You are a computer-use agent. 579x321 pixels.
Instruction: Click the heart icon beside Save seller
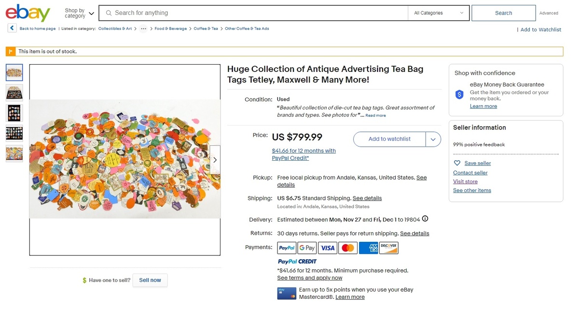pos(457,163)
